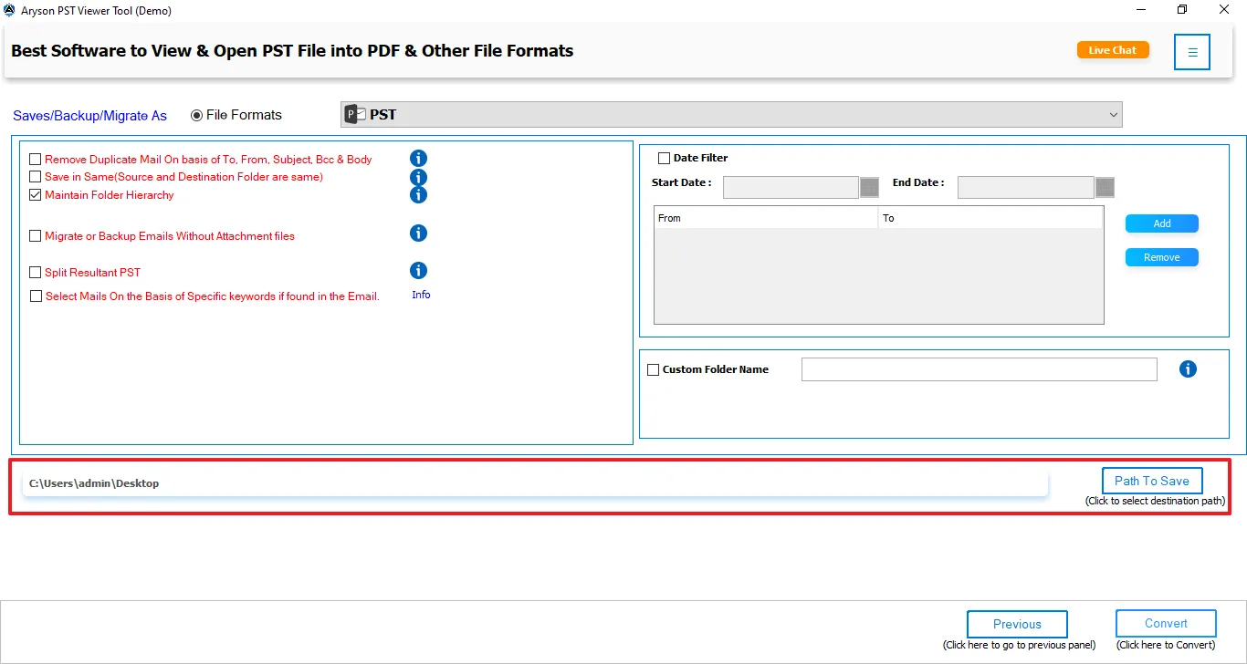Image resolution: width=1247 pixels, height=664 pixels.
Task: Show info for Migrate Without Attachment files
Action: point(418,233)
